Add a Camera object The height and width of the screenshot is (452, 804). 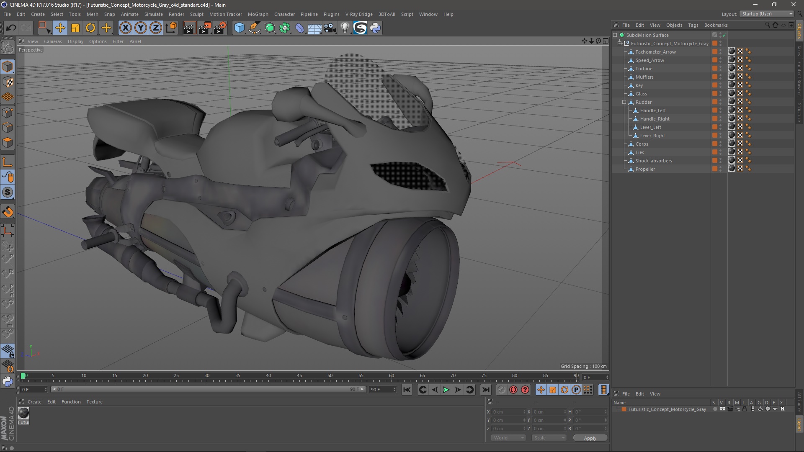coord(330,28)
